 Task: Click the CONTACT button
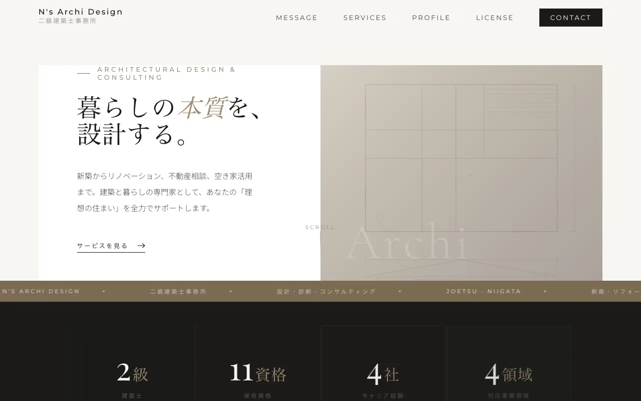point(571,18)
